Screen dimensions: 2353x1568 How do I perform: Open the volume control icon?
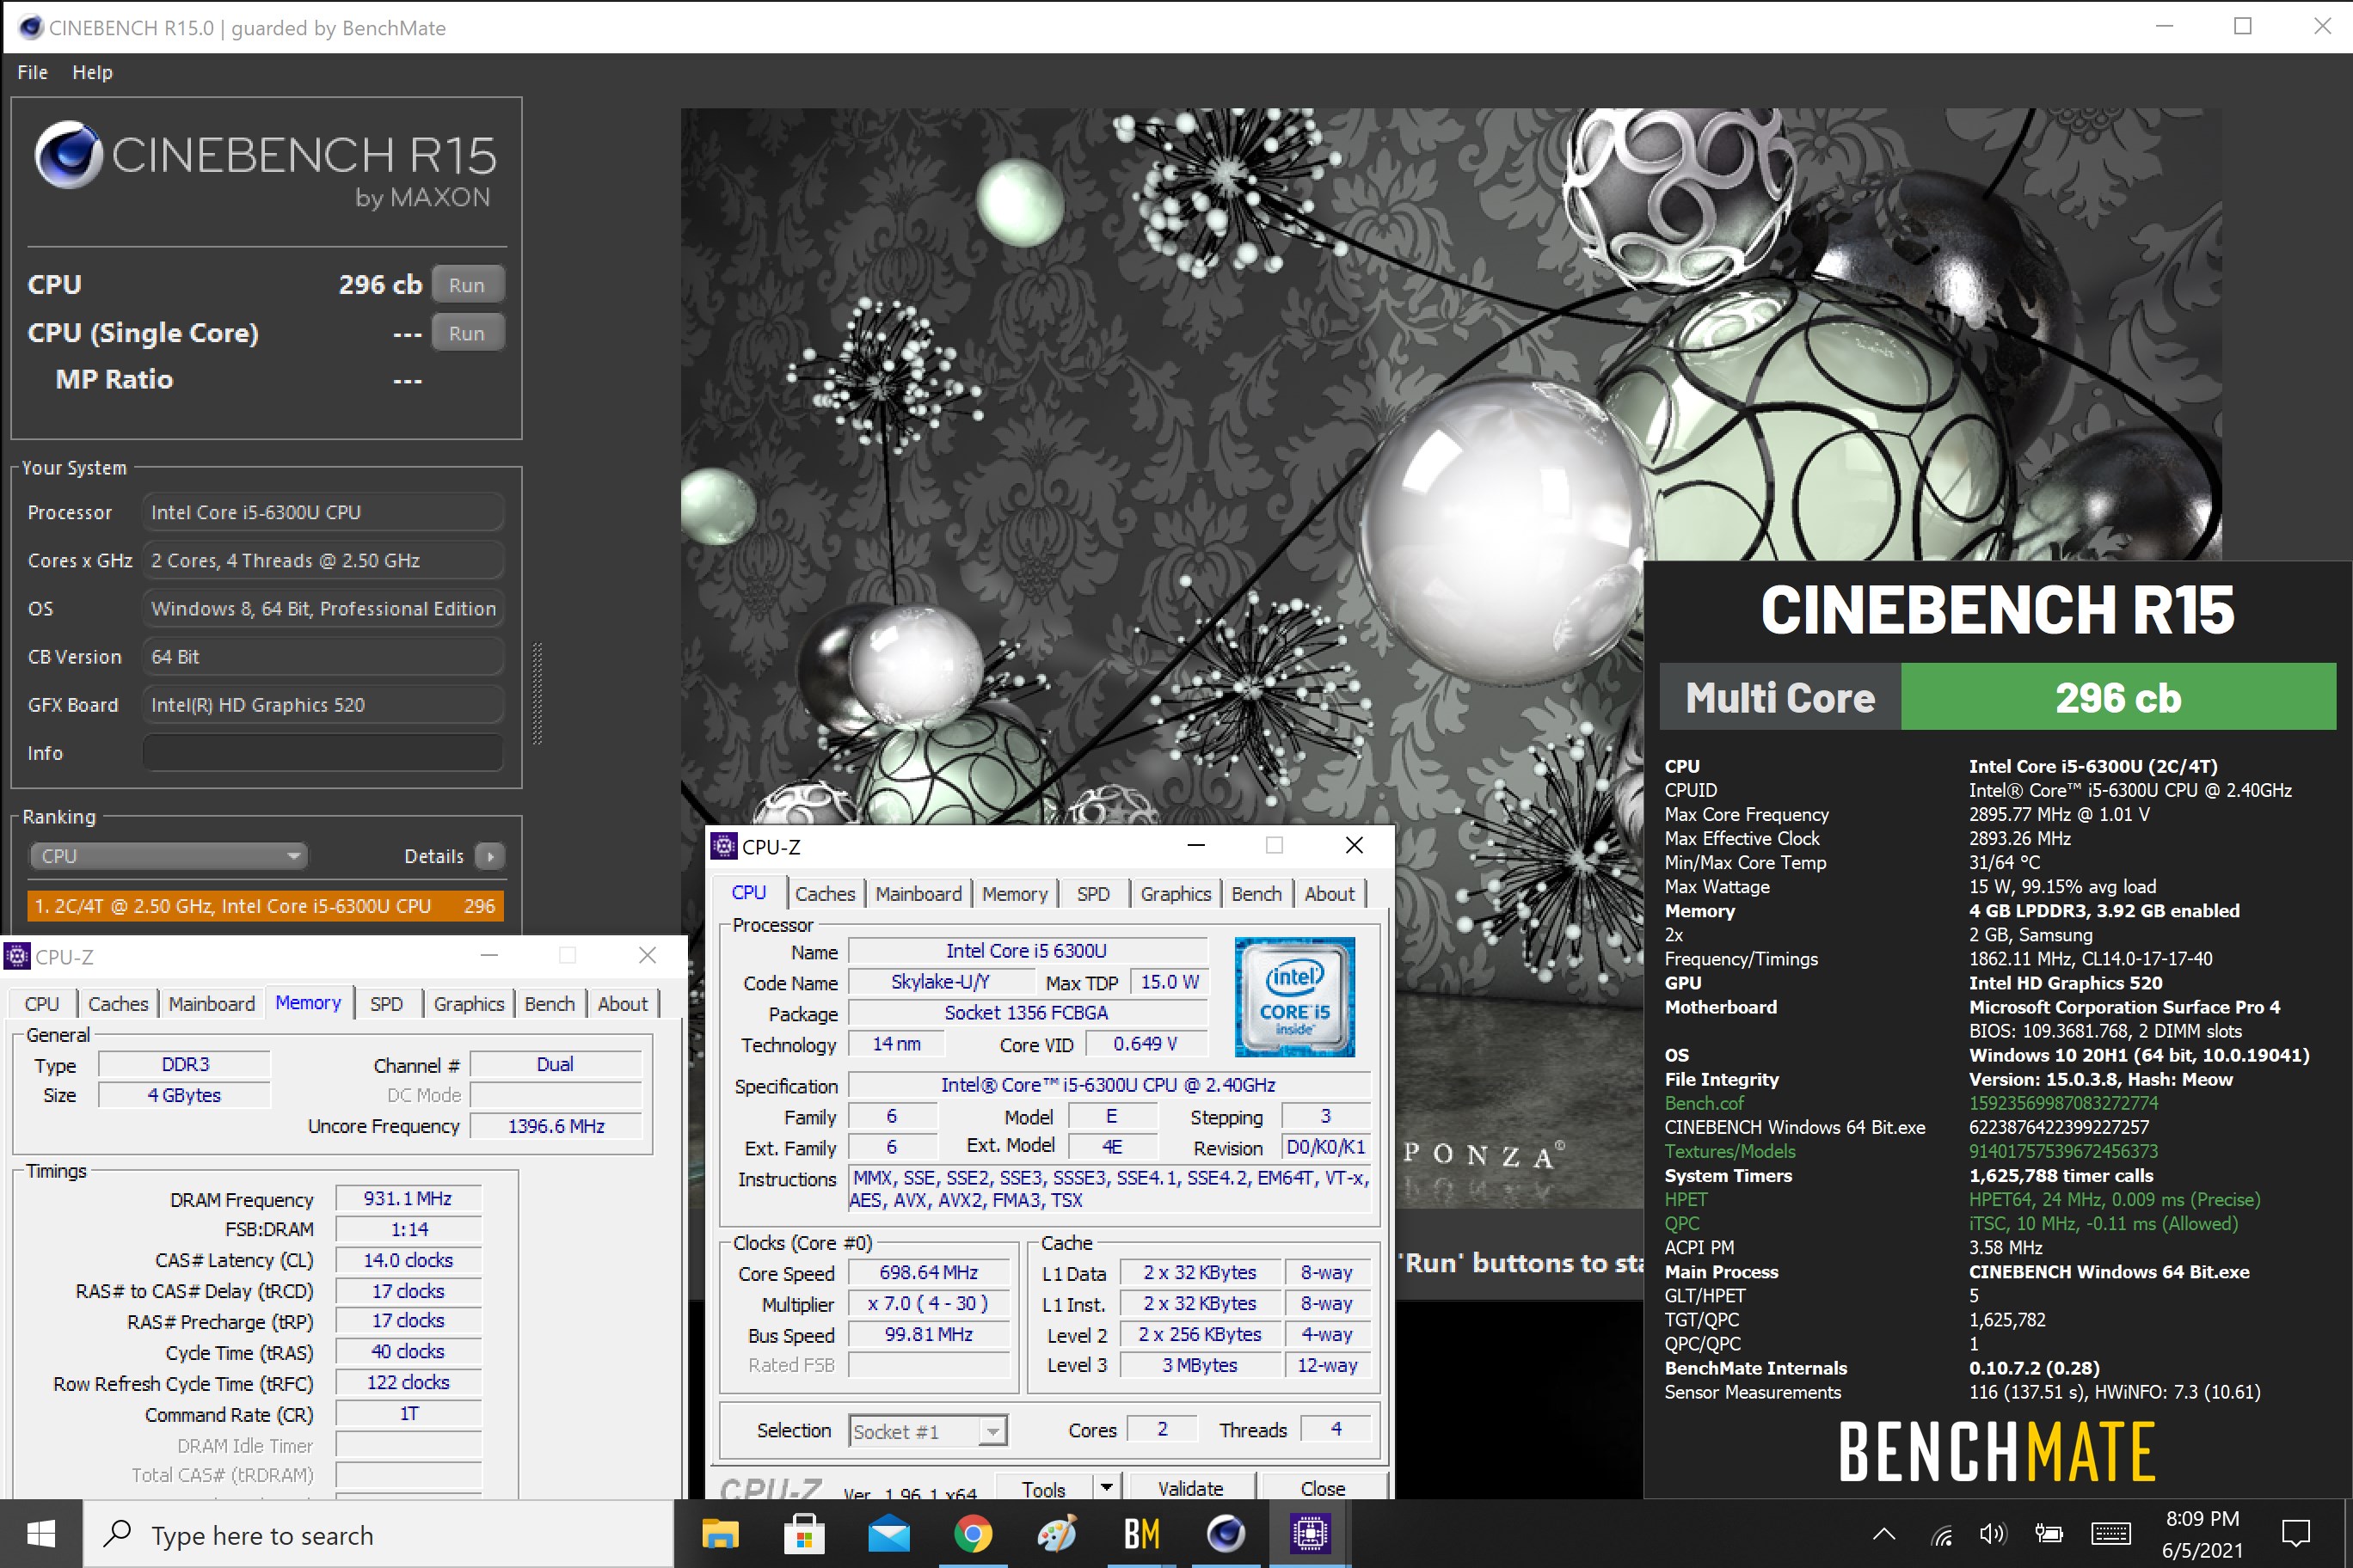pyautogui.click(x=1993, y=1534)
